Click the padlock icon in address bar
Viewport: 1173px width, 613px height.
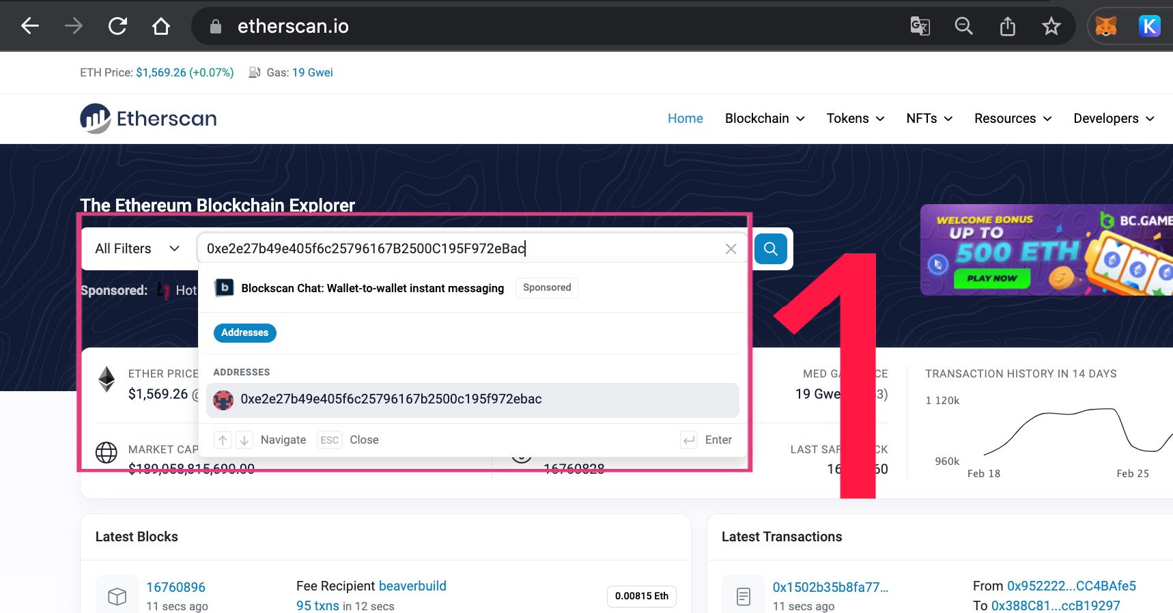pos(216,27)
